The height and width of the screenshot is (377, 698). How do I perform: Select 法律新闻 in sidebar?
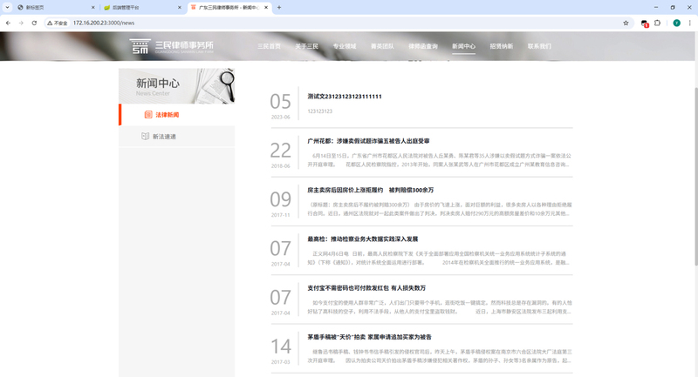177,115
